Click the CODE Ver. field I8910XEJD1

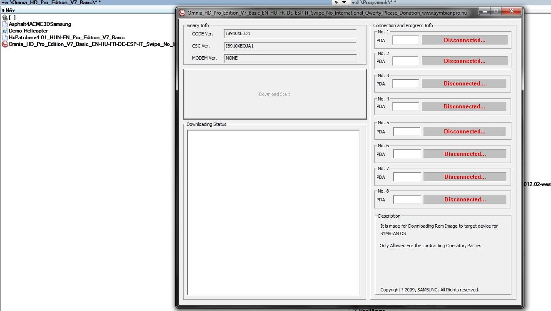coord(290,34)
